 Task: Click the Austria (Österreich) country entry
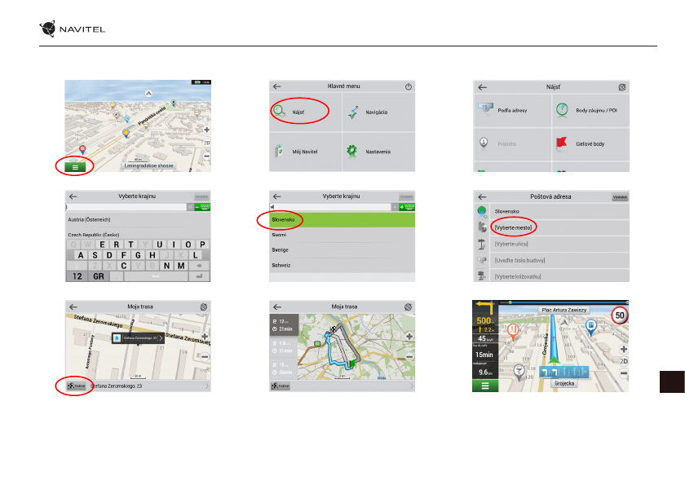pyautogui.click(x=89, y=219)
